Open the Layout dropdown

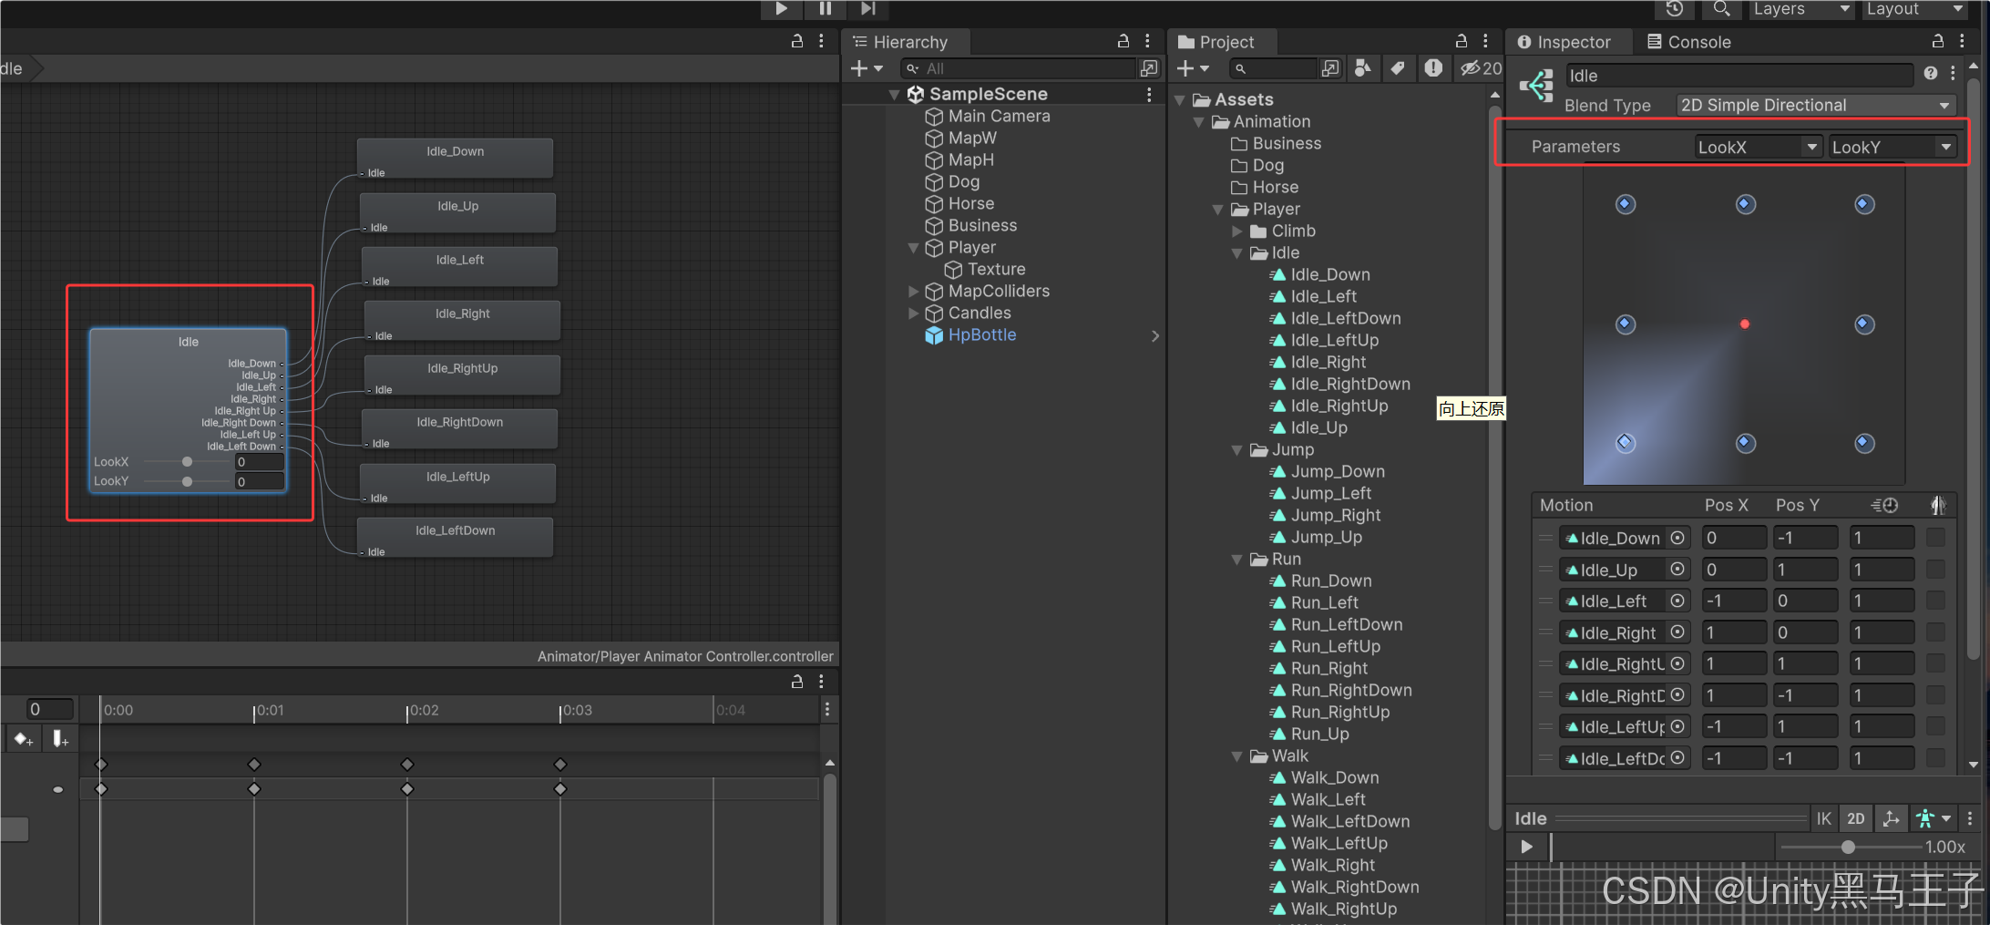[1913, 9]
